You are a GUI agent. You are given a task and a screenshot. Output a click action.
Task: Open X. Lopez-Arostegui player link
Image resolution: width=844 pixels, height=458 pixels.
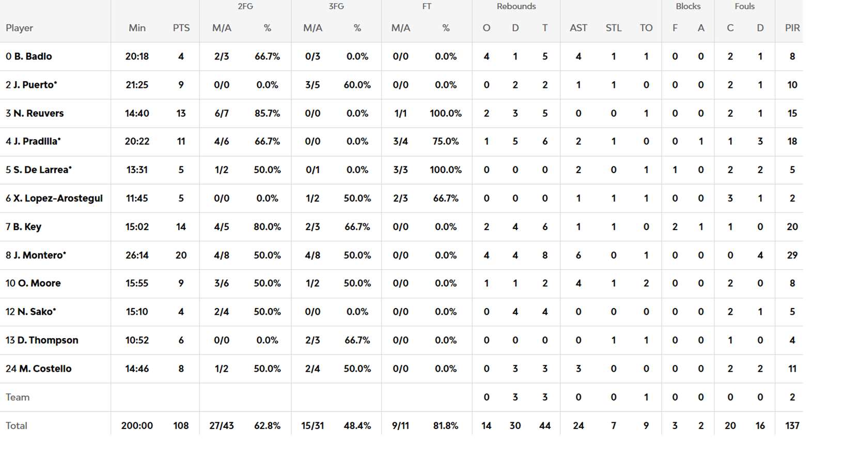coord(58,198)
